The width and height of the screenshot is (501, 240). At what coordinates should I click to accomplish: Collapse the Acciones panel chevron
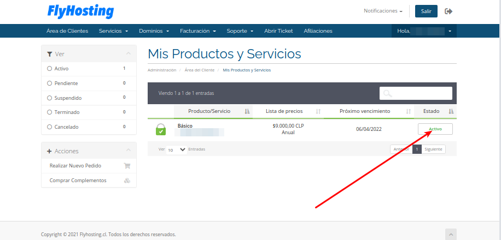[x=129, y=150]
